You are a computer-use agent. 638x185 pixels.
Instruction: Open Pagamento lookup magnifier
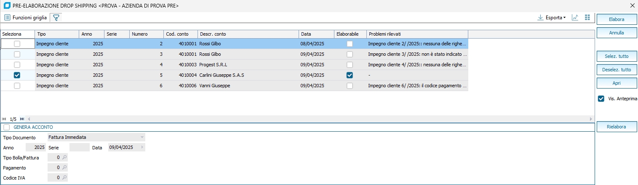tap(64, 167)
